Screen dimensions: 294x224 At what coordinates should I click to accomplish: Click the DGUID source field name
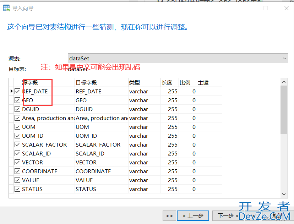coord(31,109)
